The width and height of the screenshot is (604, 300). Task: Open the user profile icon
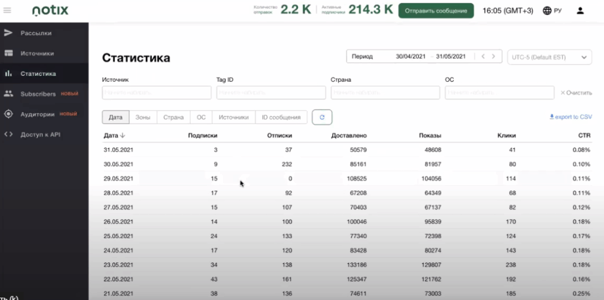[x=580, y=11]
